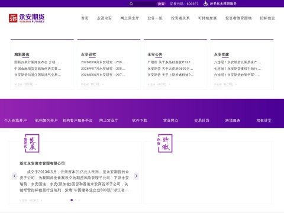The height and width of the screenshot is (213, 284).
Task: Open 软件下载 in purple banner
Action: click(x=140, y=120)
